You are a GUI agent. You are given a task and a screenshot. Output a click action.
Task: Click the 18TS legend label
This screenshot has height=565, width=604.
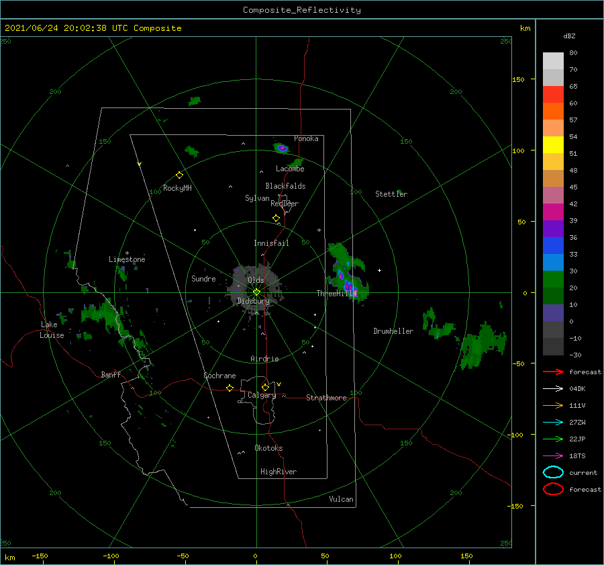577,456
